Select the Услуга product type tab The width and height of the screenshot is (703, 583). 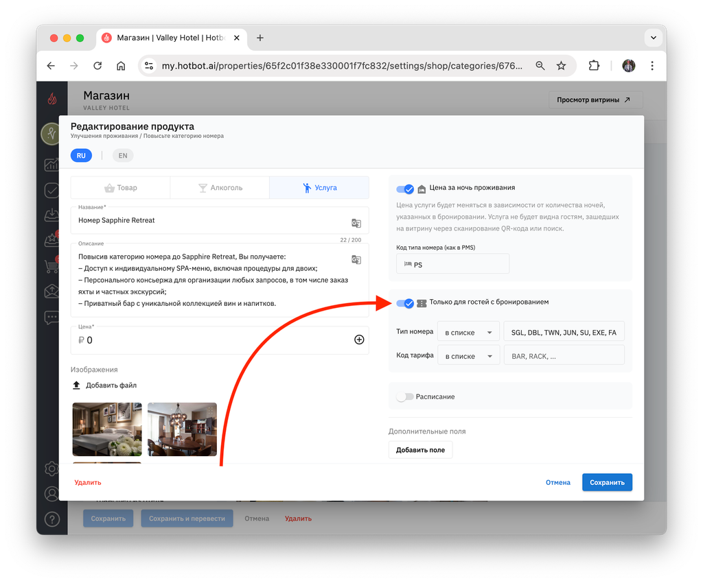[x=319, y=188]
